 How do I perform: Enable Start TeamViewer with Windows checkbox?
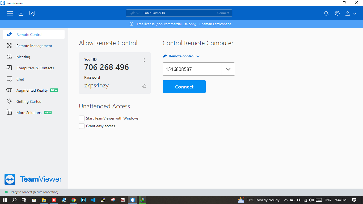82,118
